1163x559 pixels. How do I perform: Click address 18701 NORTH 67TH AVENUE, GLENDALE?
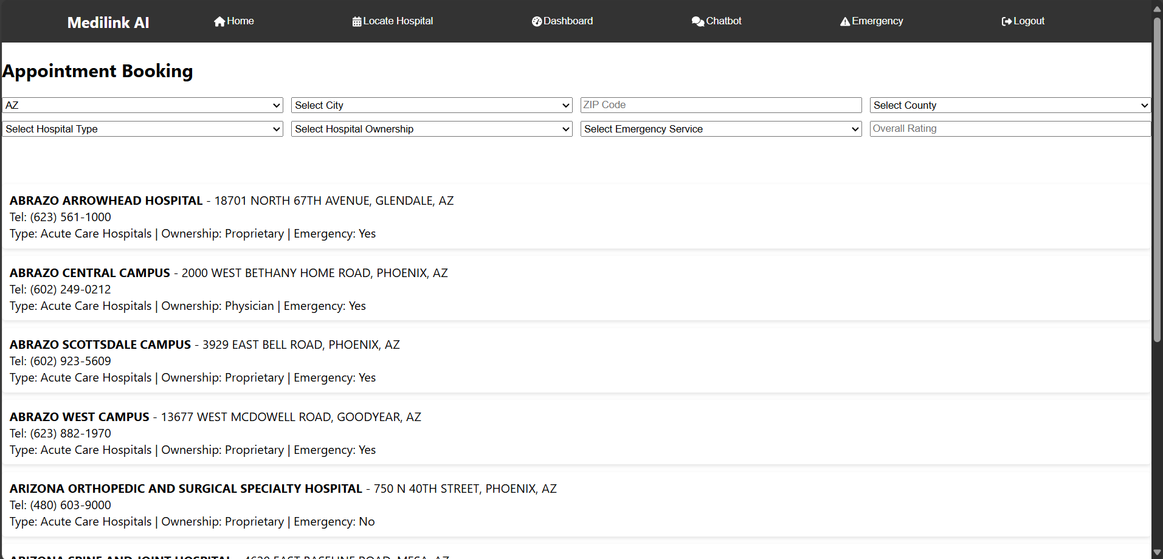tap(323, 201)
